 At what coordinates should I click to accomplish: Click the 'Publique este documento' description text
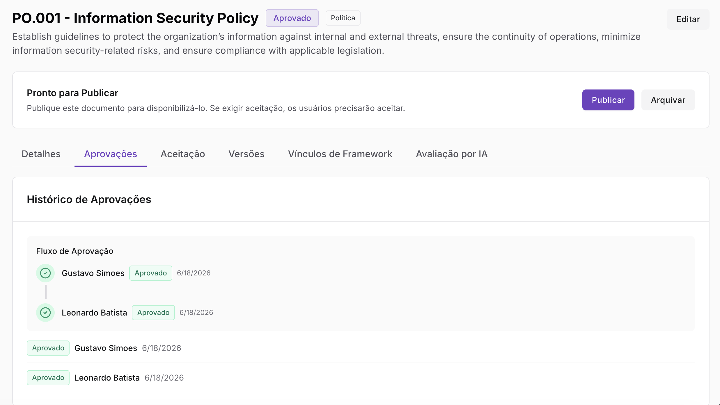tap(216, 108)
